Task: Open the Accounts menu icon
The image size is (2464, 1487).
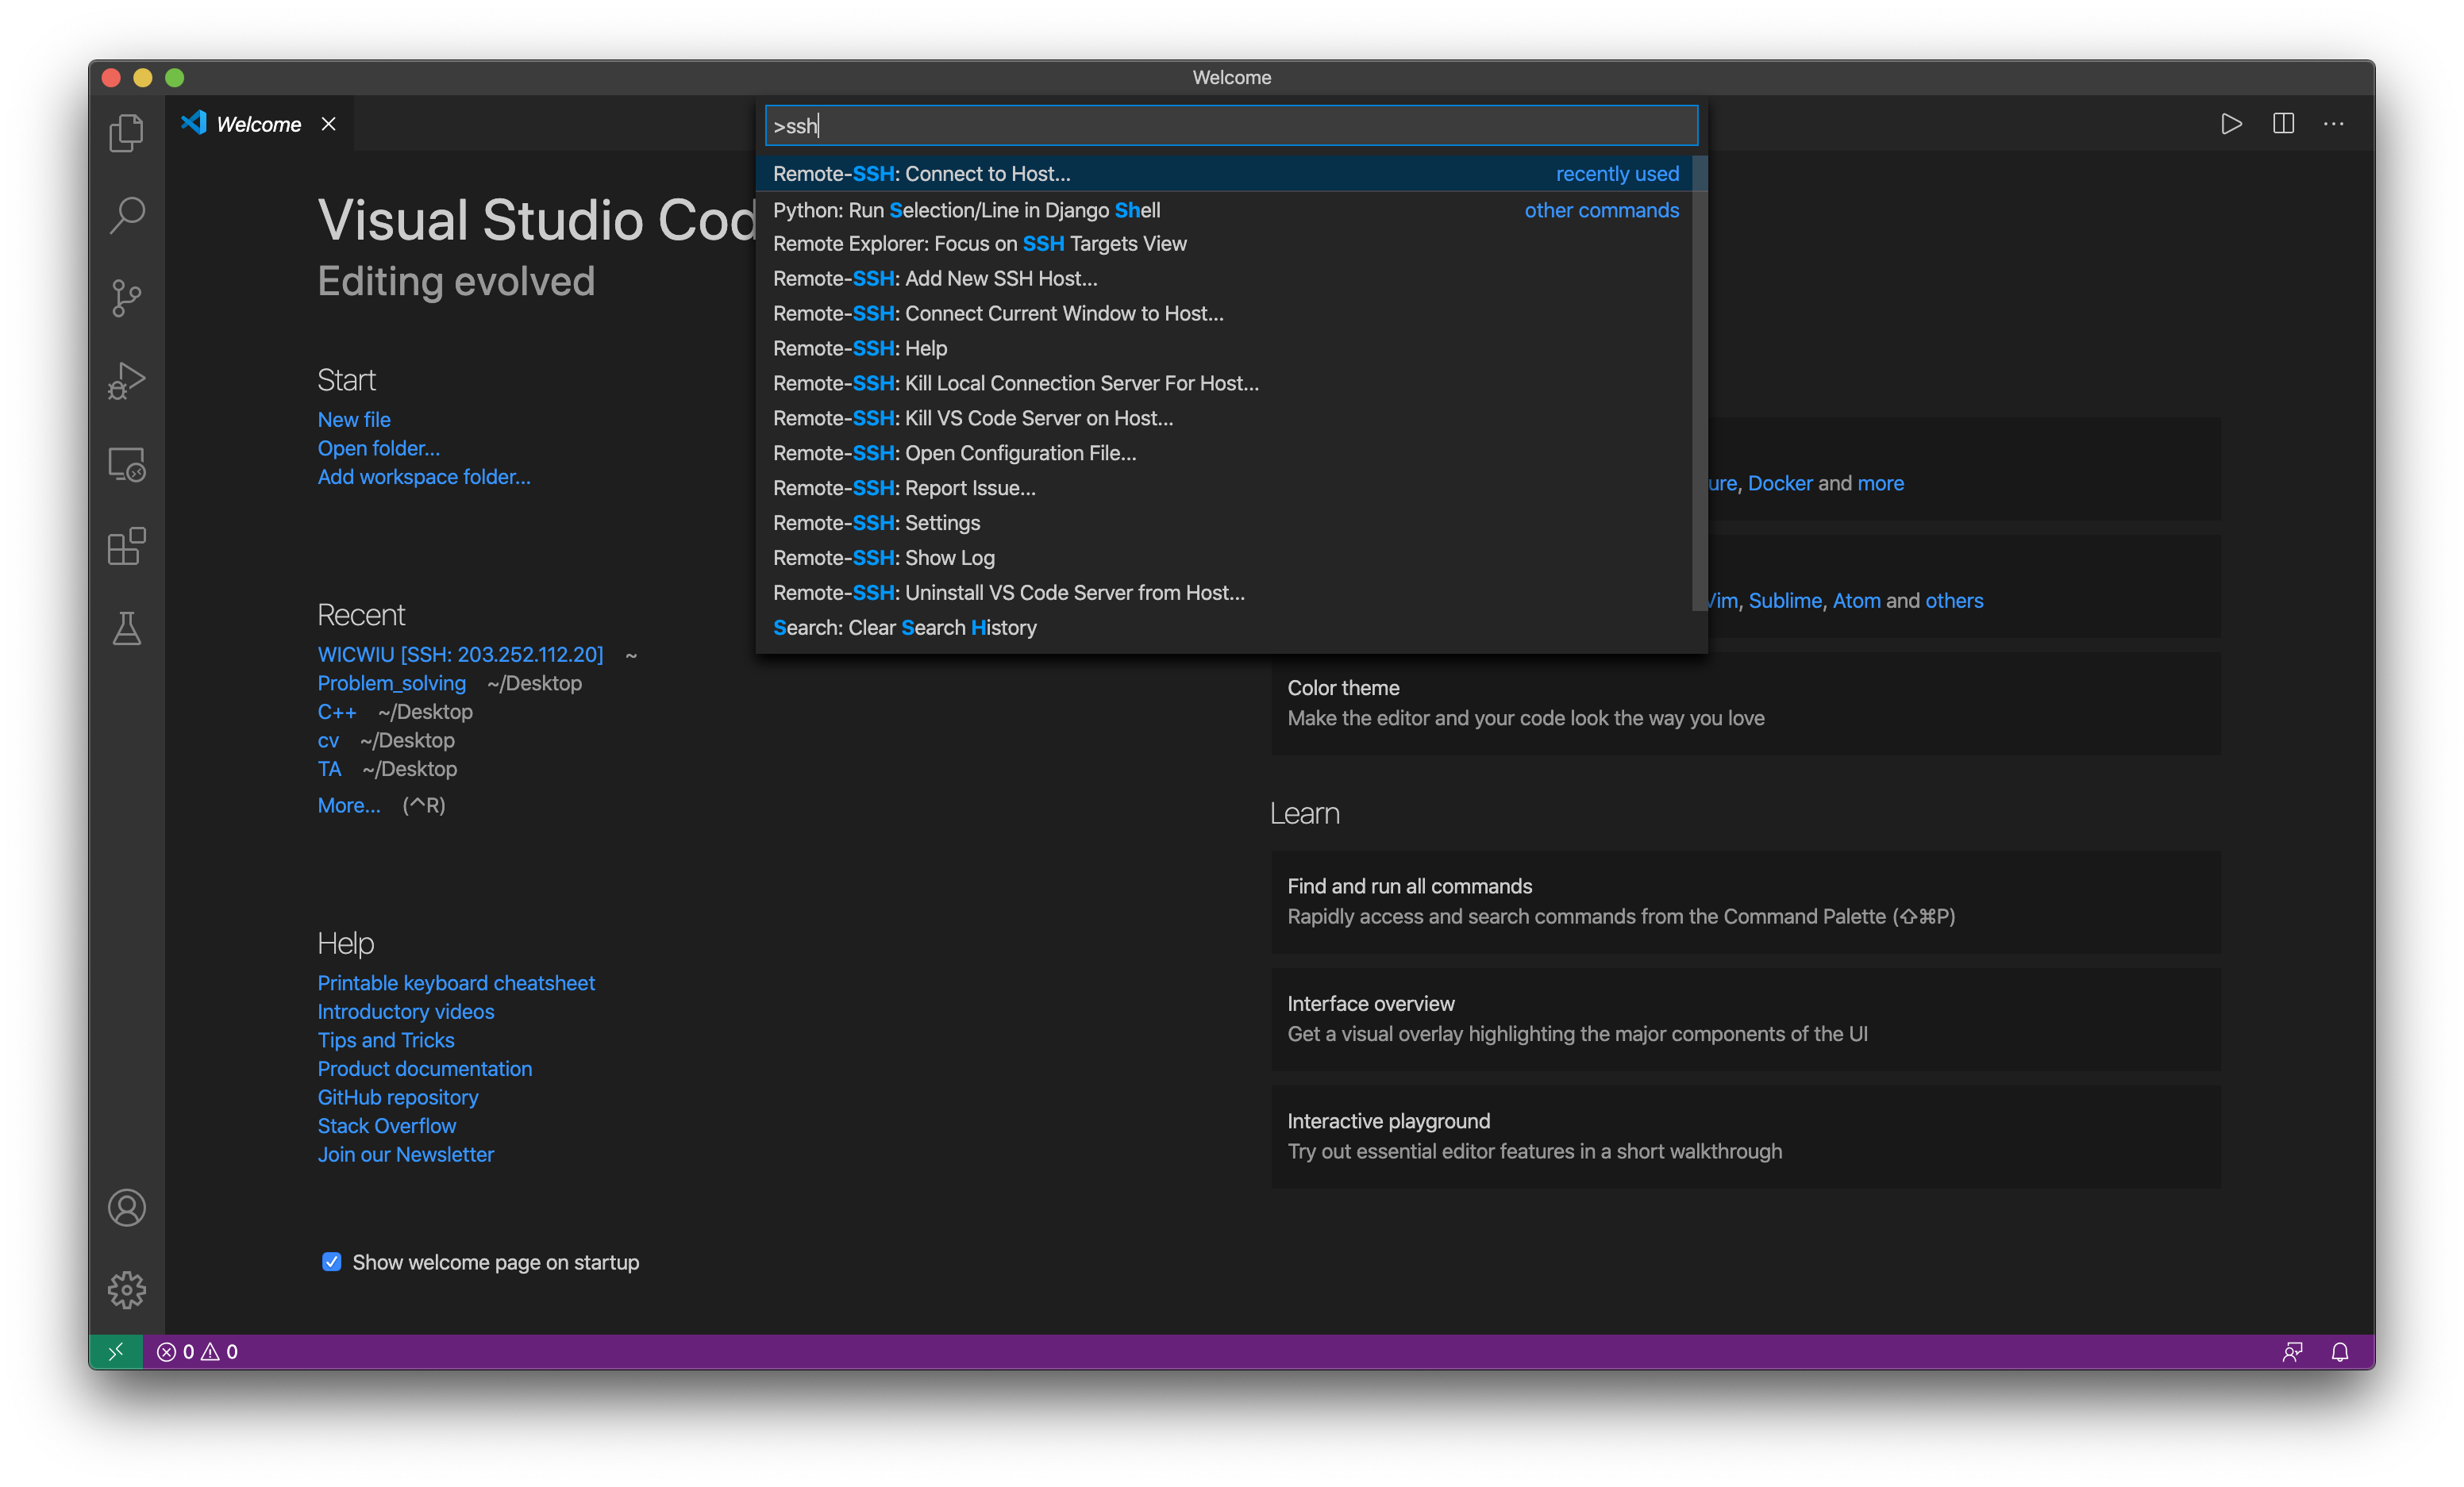Action: tap(127, 1207)
